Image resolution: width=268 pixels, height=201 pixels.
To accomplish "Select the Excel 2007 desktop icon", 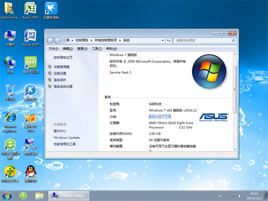I will [30, 11].
